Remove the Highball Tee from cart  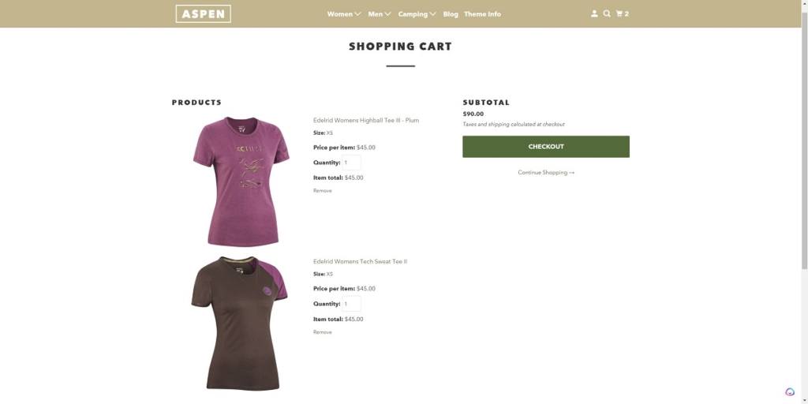tap(323, 191)
